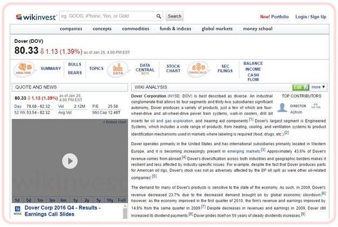Open Data Central beta tab

pos(145,69)
